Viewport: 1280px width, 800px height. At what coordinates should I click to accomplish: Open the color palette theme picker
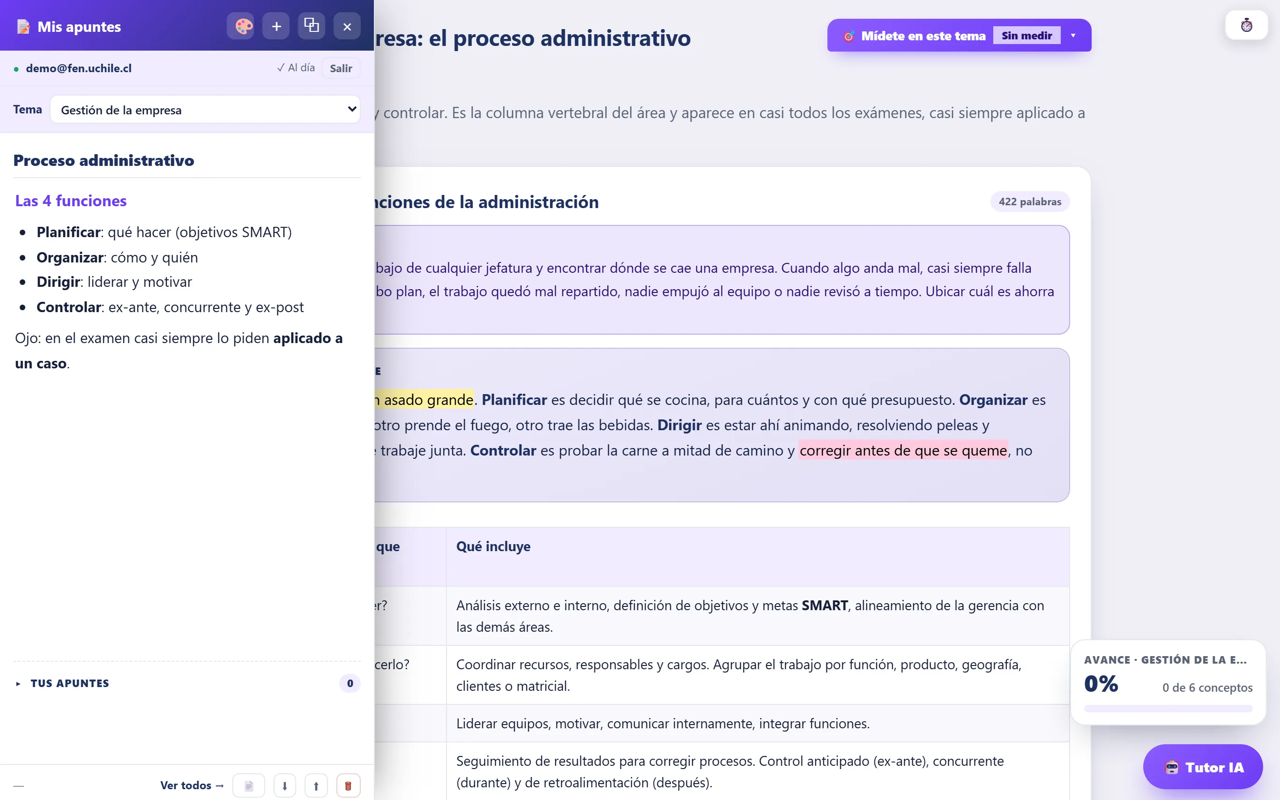pyautogui.click(x=241, y=26)
